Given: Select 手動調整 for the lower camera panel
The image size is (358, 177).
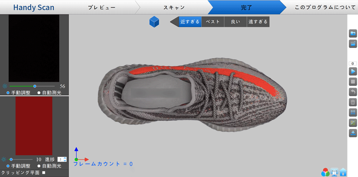Looking at the screenshot, I should click(8, 166).
